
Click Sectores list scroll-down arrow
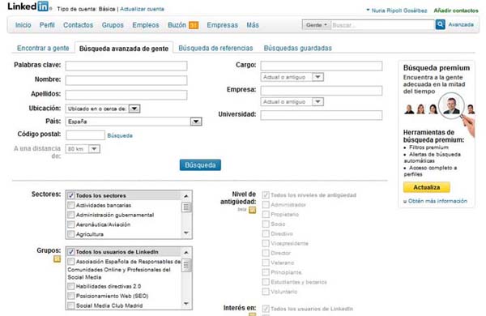186,233
